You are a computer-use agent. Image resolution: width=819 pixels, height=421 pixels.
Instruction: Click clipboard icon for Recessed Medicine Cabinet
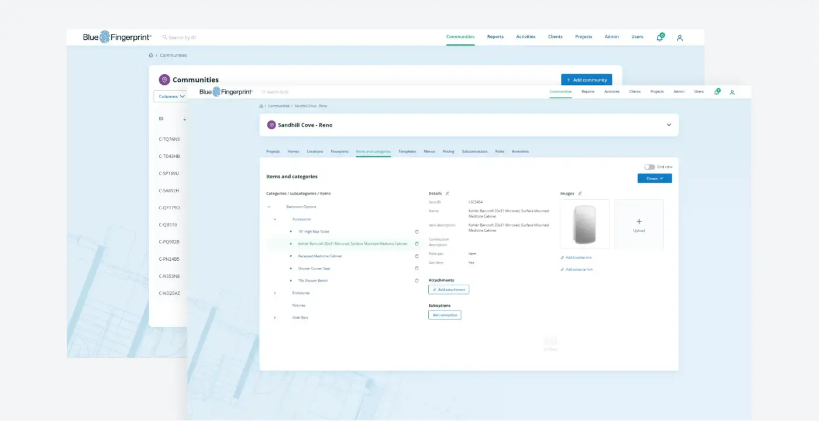tap(417, 256)
